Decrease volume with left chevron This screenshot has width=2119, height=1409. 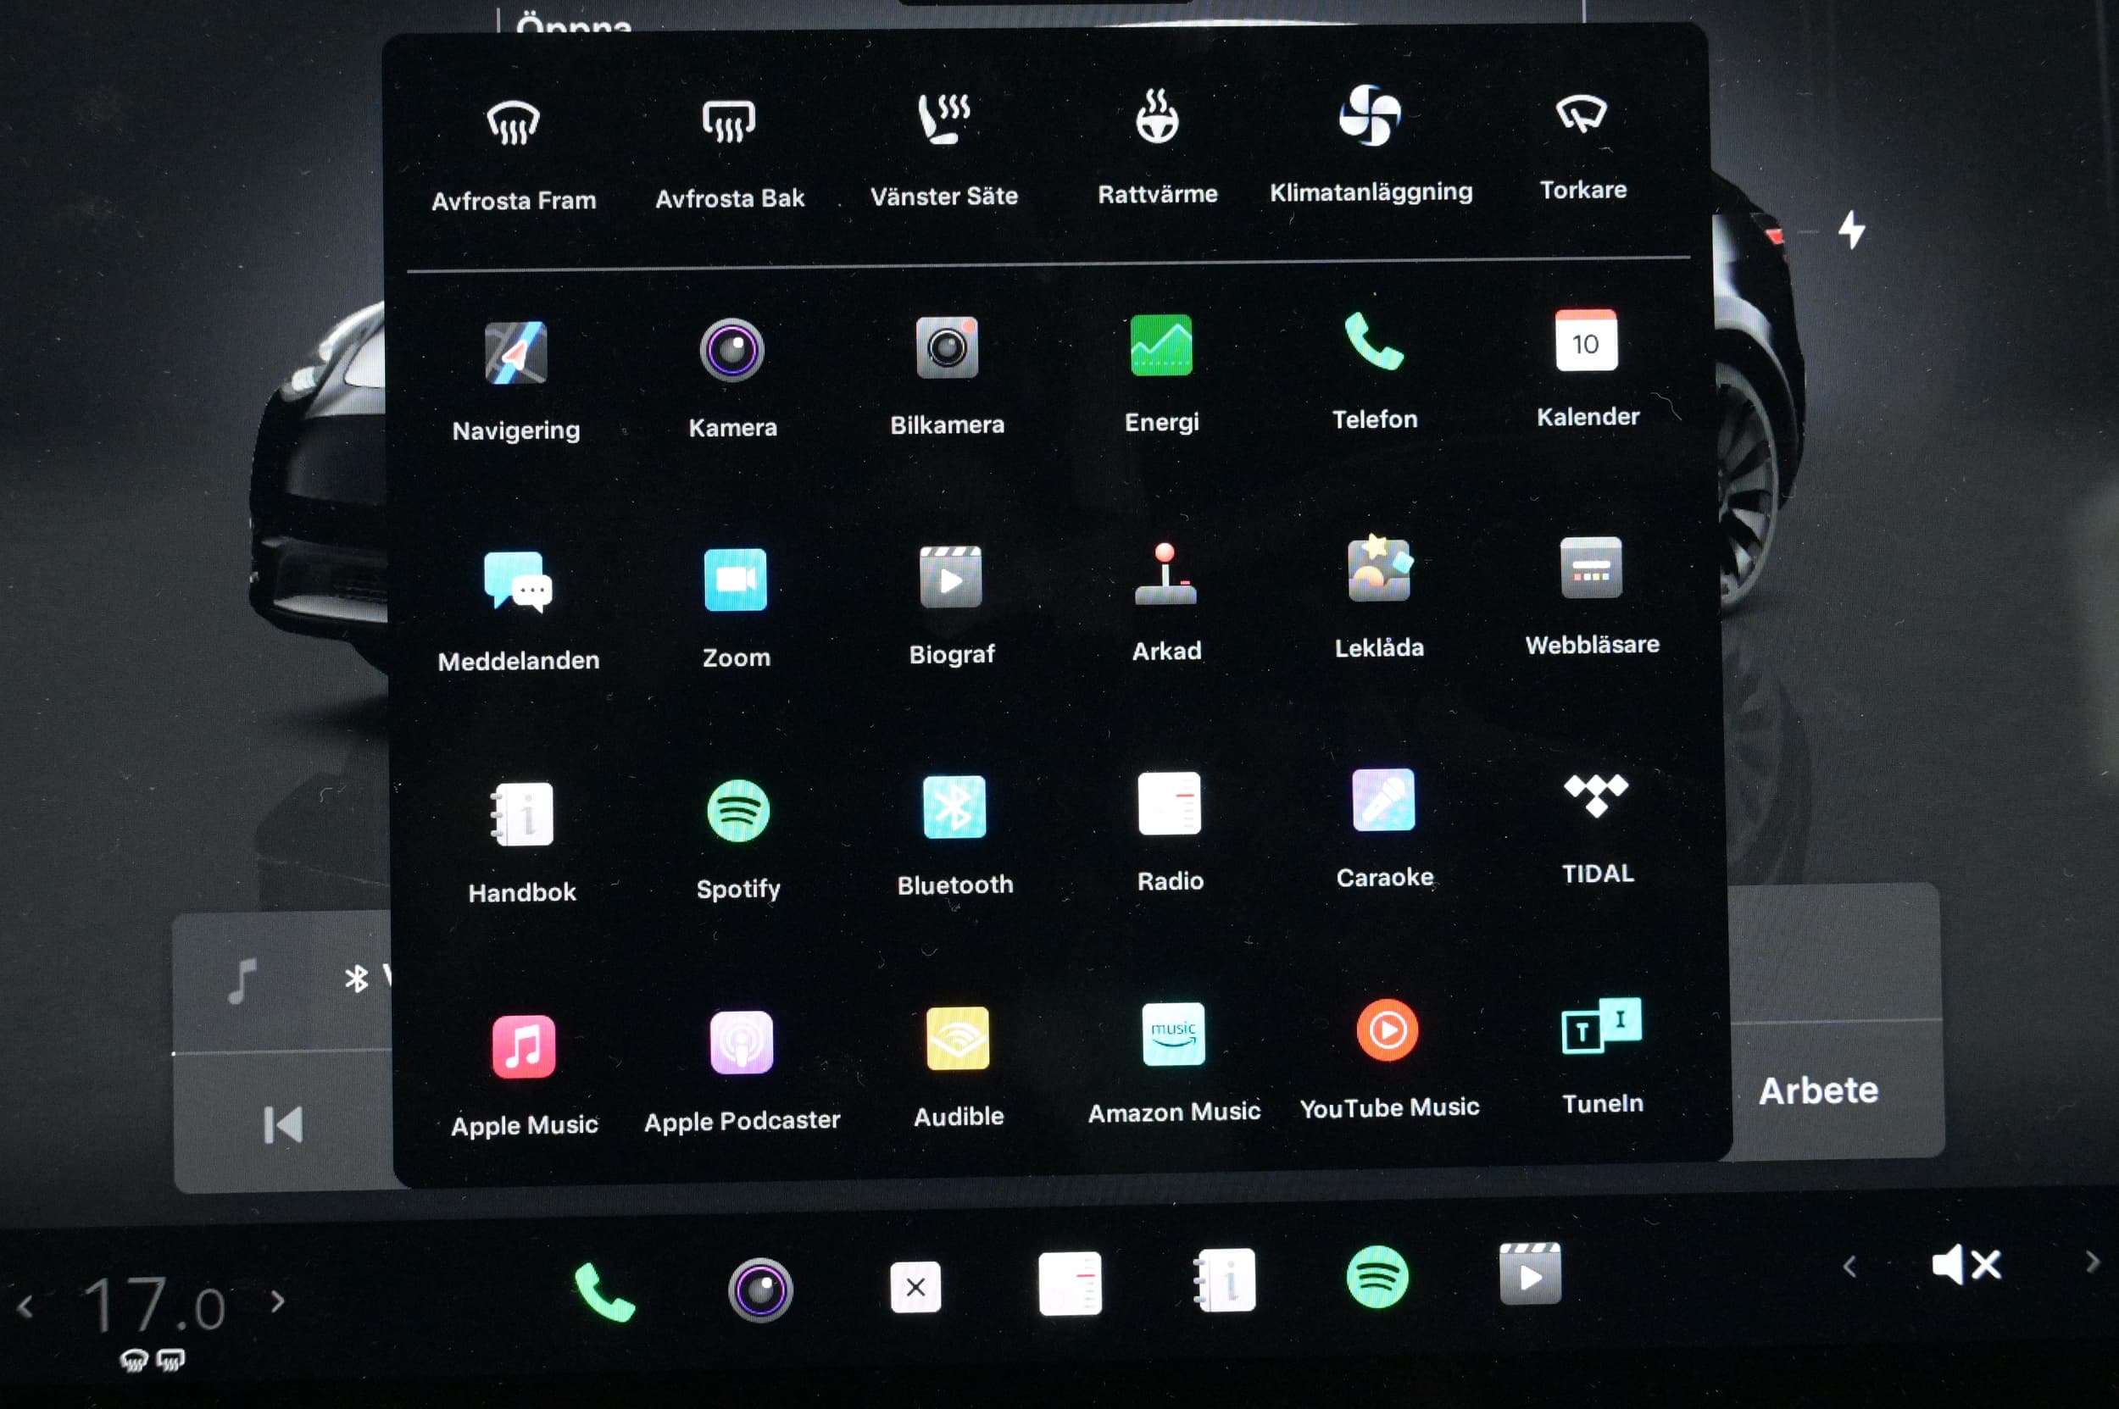pos(1849,1267)
